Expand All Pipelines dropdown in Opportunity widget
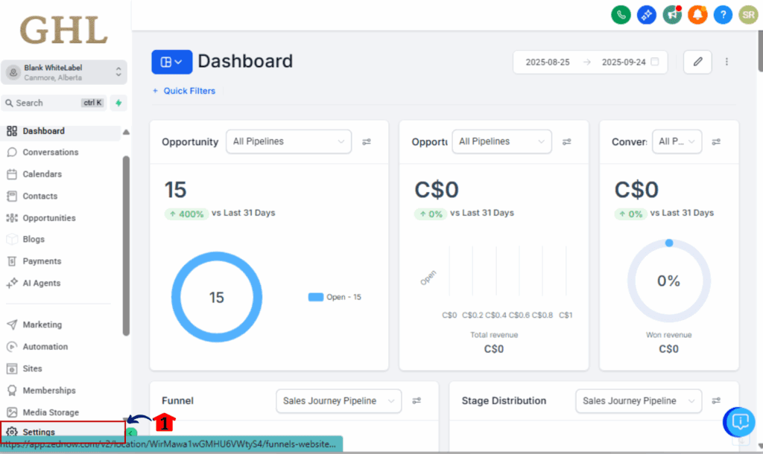 tap(288, 141)
